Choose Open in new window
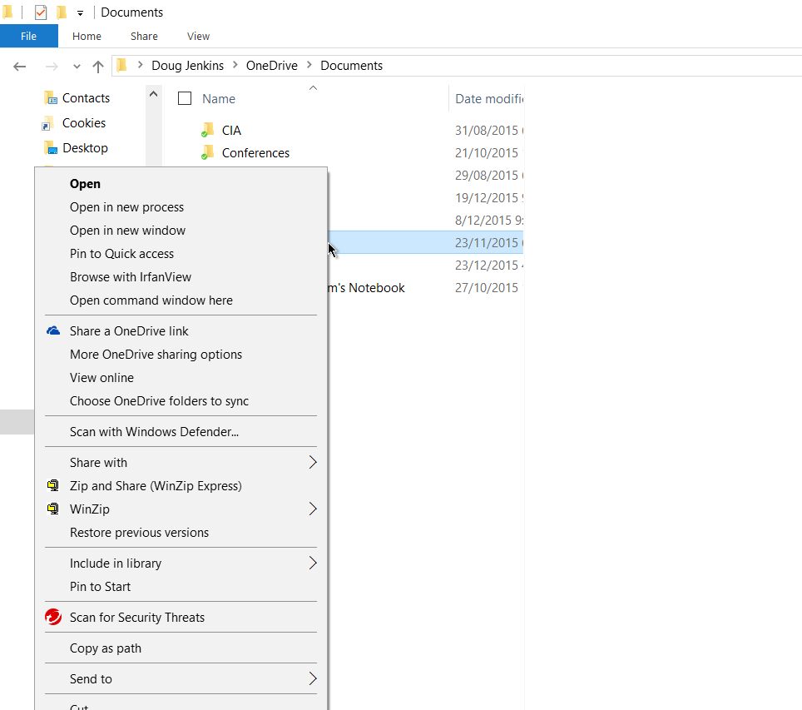Viewport: 802px width, 710px height. coord(127,230)
